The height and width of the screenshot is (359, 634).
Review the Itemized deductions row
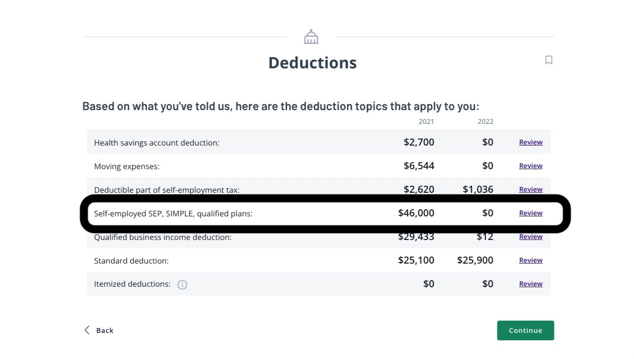531,284
